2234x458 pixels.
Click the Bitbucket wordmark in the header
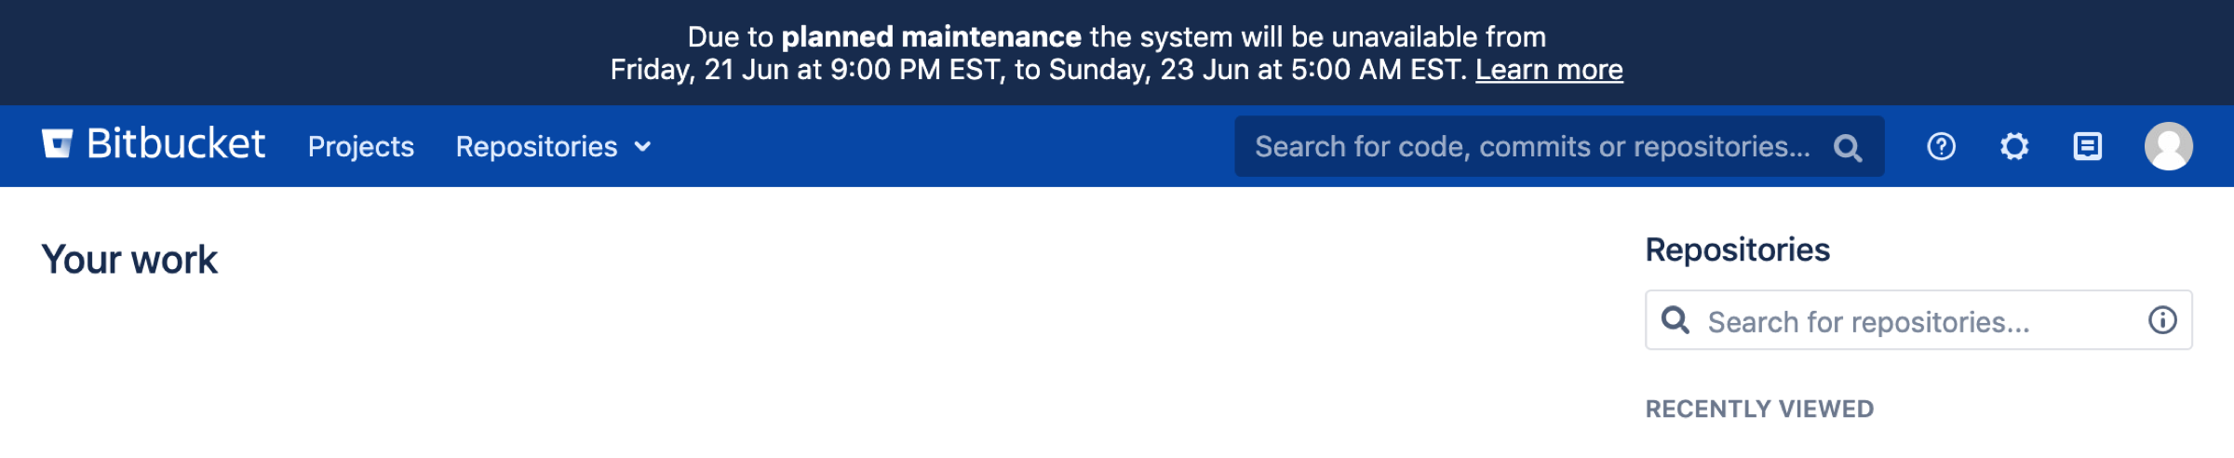point(175,144)
